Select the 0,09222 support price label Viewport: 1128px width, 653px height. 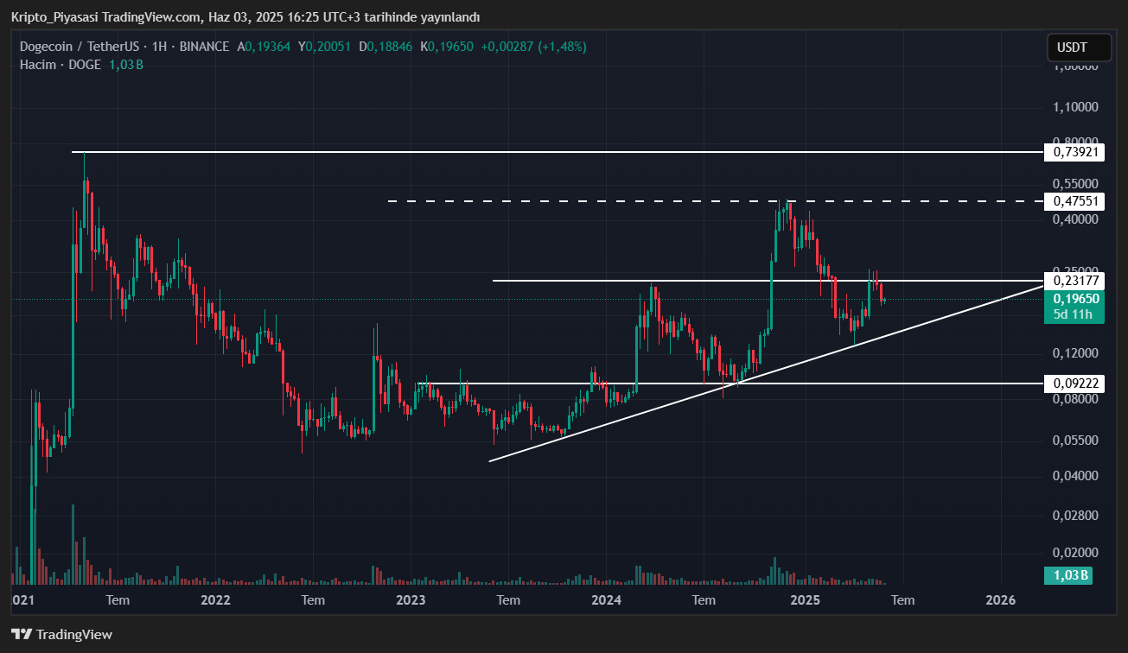coord(1075,383)
